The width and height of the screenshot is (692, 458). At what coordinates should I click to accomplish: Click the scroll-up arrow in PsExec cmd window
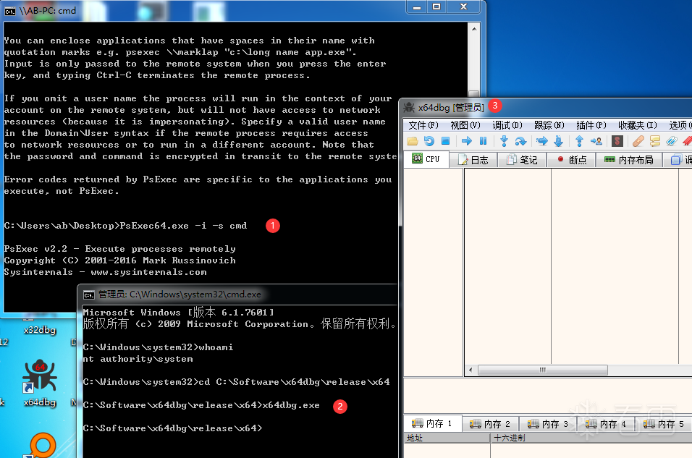coord(474,29)
